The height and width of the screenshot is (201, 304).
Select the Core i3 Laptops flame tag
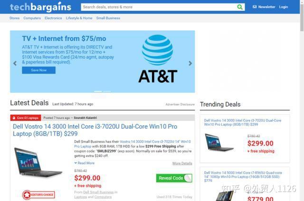tap(26, 118)
